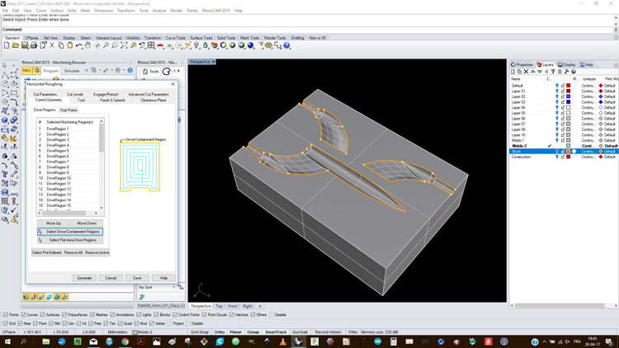619x348 pixels.
Task: Move layer up with the triangle icon
Action: (532, 72)
